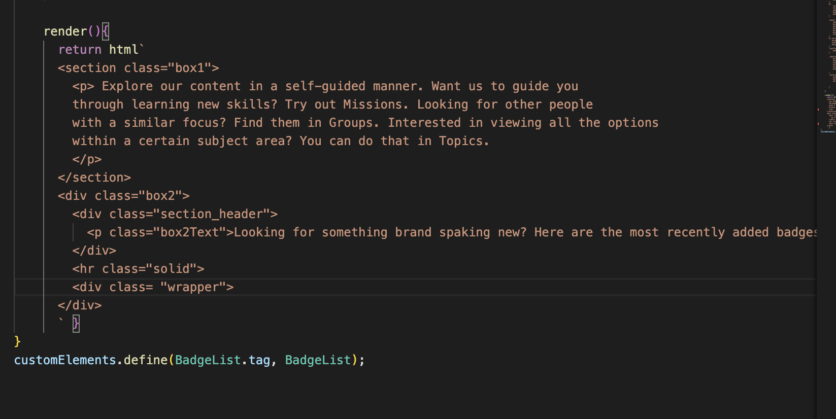
Task: Click the closing </p> tag
Action: (x=87, y=159)
